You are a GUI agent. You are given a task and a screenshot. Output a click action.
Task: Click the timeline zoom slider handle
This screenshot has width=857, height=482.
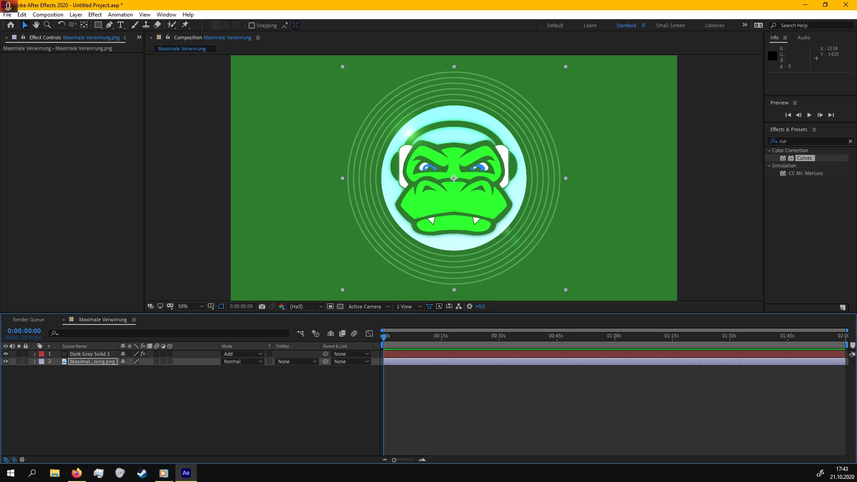point(394,460)
